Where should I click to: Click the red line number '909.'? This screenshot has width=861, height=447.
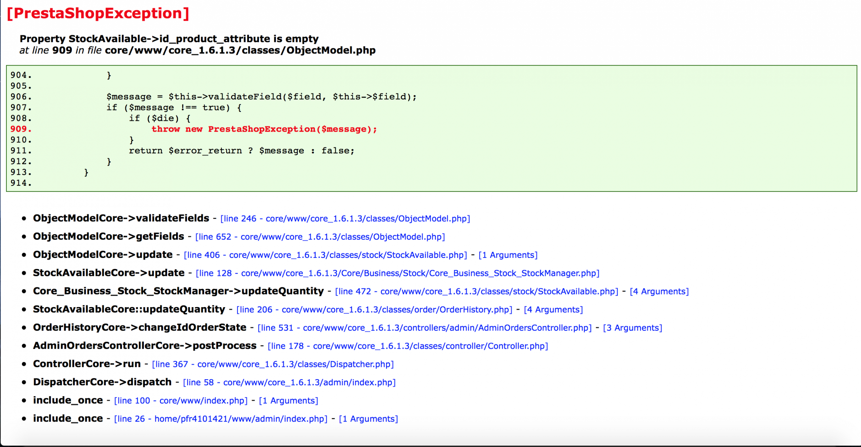pyautogui.click(x=21, y=129)
